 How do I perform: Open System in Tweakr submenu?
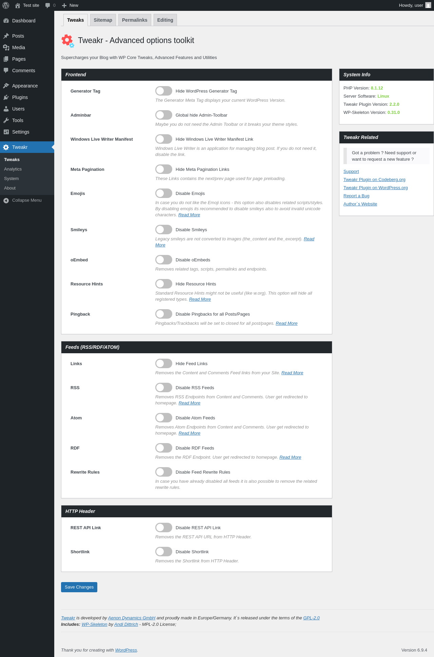(27, 179)
